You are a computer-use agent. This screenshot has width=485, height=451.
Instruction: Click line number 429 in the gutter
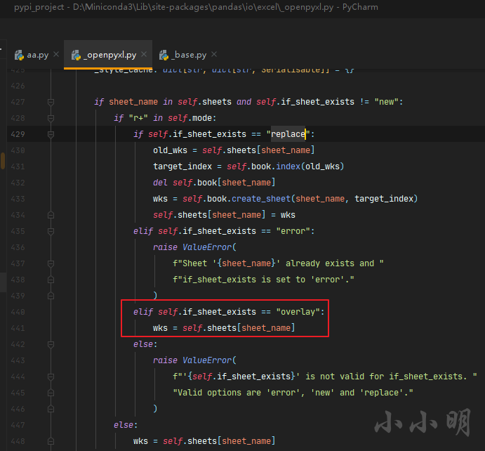[18, 134]
